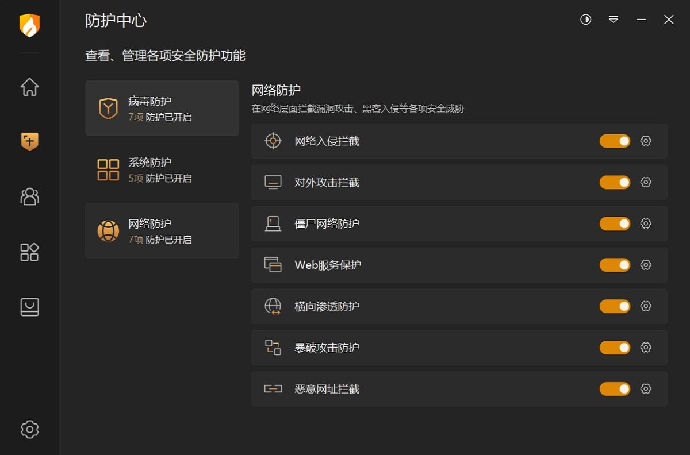690x455 pixels.
Task: Open the security tools grid icon
Action: [x=29, y=252]
